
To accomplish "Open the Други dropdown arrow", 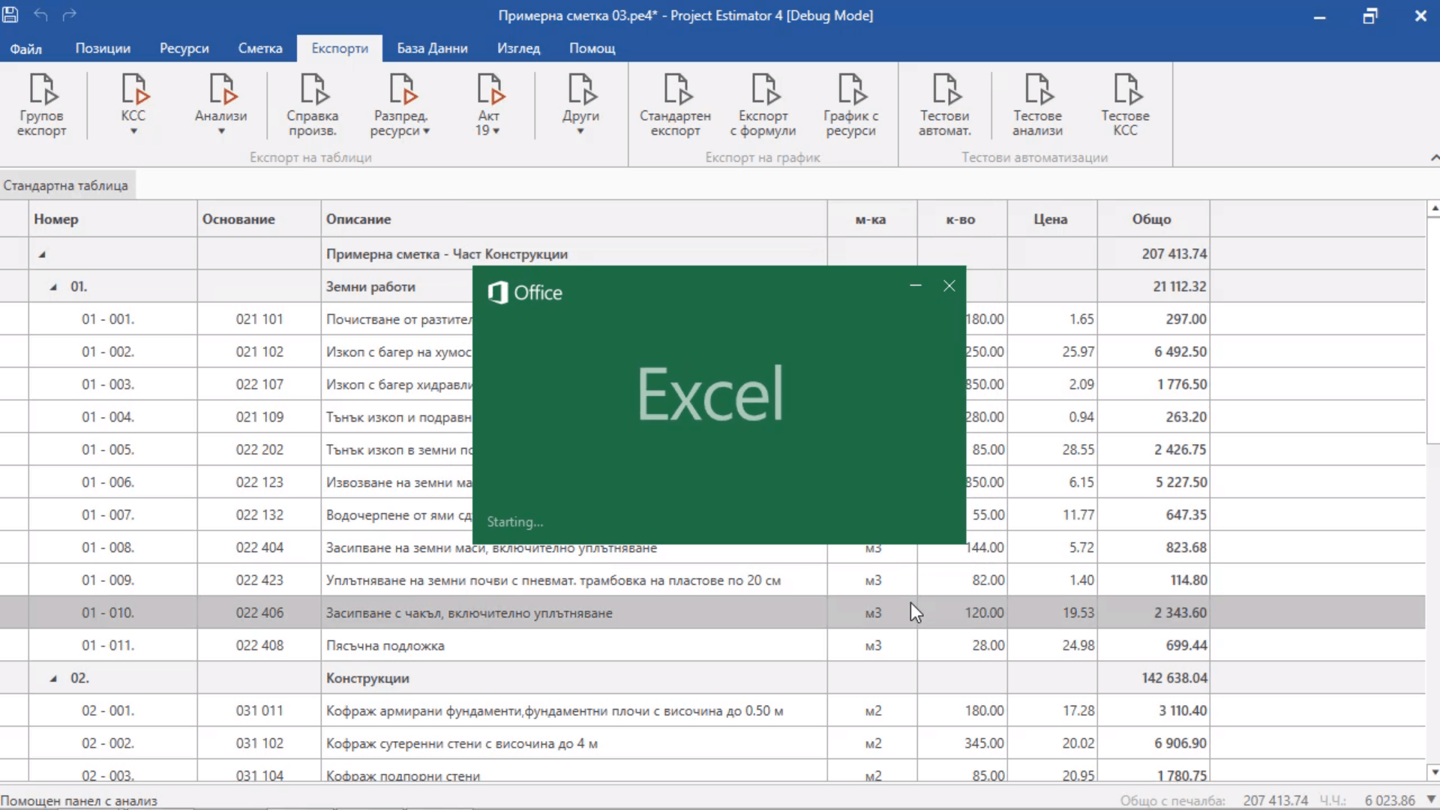I will [580, 131].
